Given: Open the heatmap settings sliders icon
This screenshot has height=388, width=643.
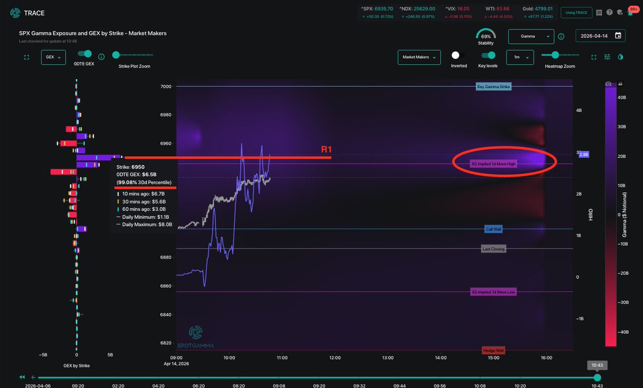Looking at the screenshot, I should pos(608,57).
